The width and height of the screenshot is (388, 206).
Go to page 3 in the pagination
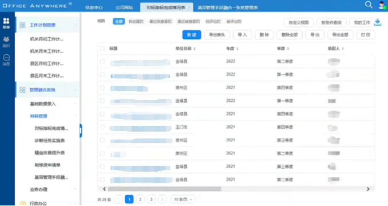151,199
